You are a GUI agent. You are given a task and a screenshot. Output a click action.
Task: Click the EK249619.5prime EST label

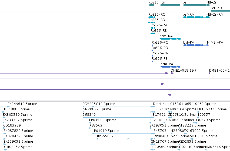(x=22, y=104)
